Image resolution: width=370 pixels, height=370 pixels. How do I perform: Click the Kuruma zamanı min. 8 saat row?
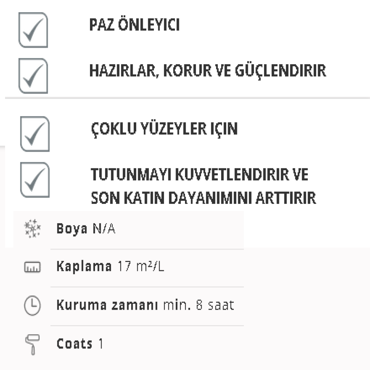(x=129, y=306)
